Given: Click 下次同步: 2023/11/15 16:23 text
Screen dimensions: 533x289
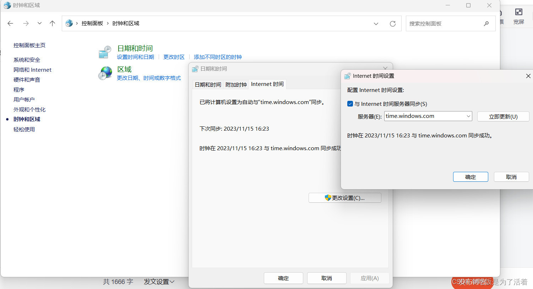Looking at the screenshot, I should 234,129.
